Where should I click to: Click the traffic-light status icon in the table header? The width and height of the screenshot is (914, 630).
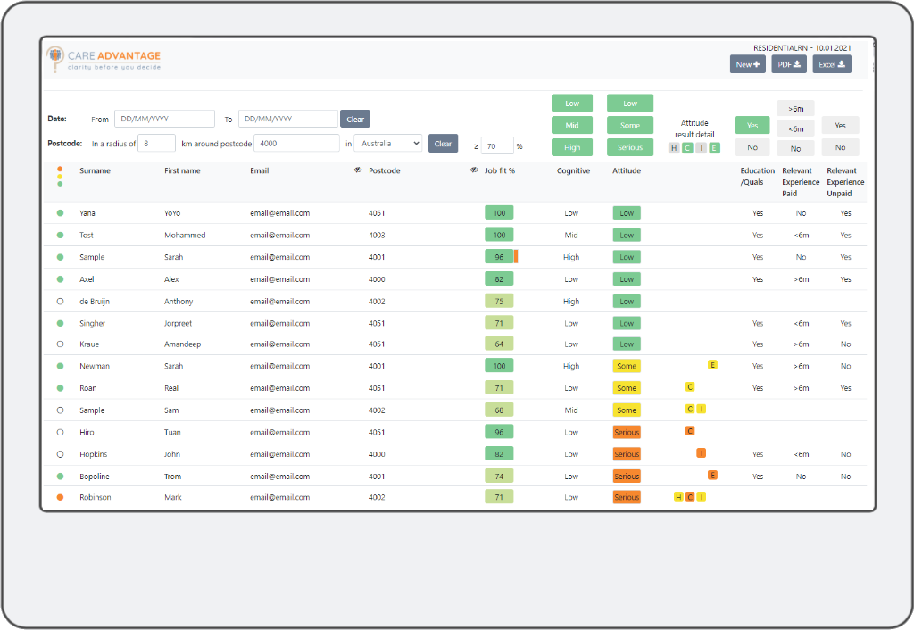pos(60,176)
